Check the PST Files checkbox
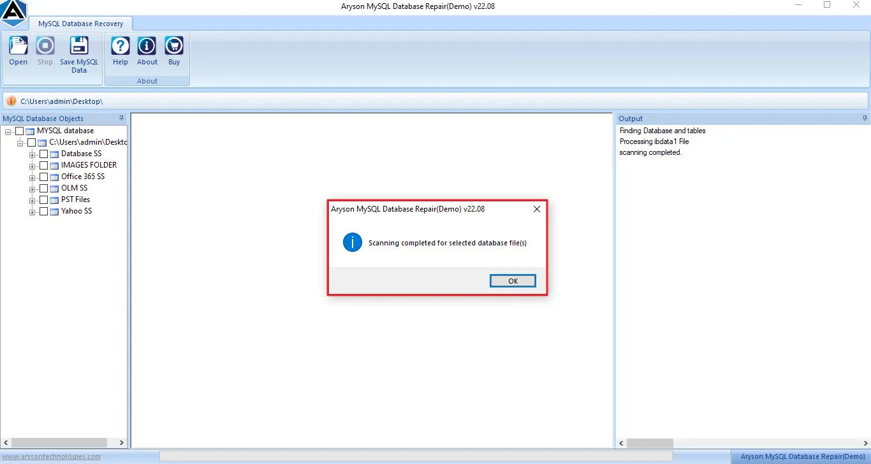 (43, 199)
